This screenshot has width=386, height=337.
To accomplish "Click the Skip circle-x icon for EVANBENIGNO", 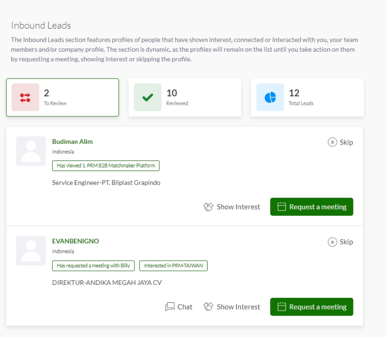I will [x=332, y=242].
